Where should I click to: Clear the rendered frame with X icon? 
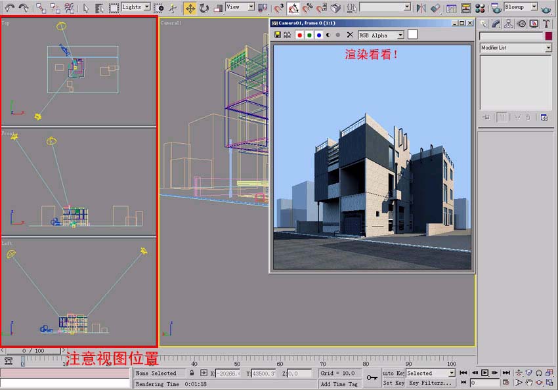(350, 35)
